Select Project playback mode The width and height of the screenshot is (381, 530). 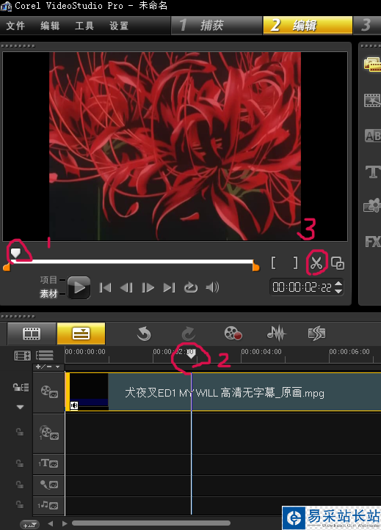(48, 279)
